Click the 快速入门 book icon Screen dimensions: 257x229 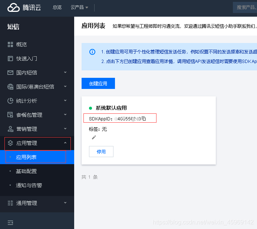click(x=10, y=59)
